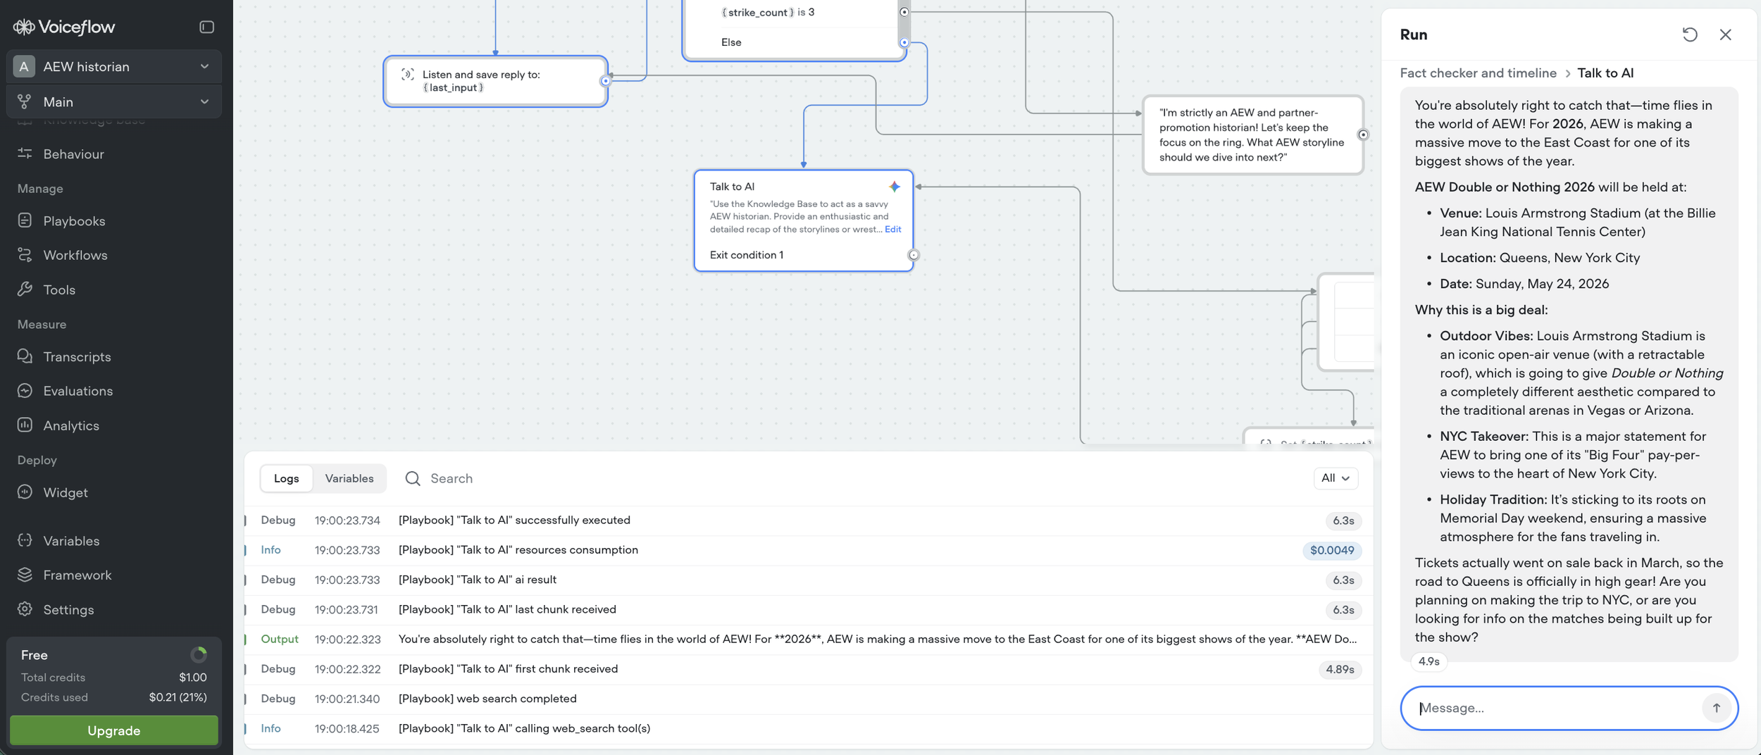Switch to the Variables tab in logs panel
1761x755 pixels.
point(349,478)
